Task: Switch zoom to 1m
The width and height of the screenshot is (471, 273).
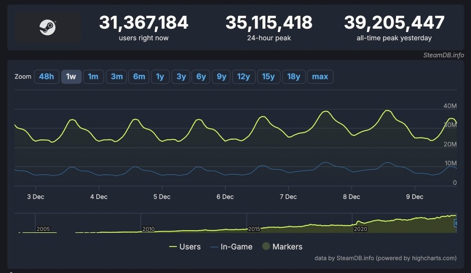Action: point(93,76)
